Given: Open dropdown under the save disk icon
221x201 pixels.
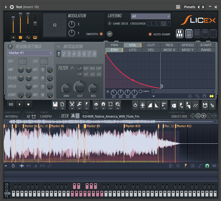Looking at the screenshot, I should tap(55, 109).
